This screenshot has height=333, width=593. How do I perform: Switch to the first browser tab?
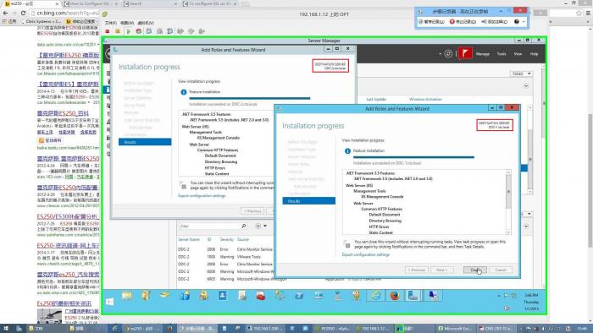pos(30,3)
